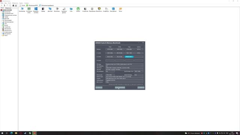
Task: Open the Компьютер category icon
Action: point(22,9)
